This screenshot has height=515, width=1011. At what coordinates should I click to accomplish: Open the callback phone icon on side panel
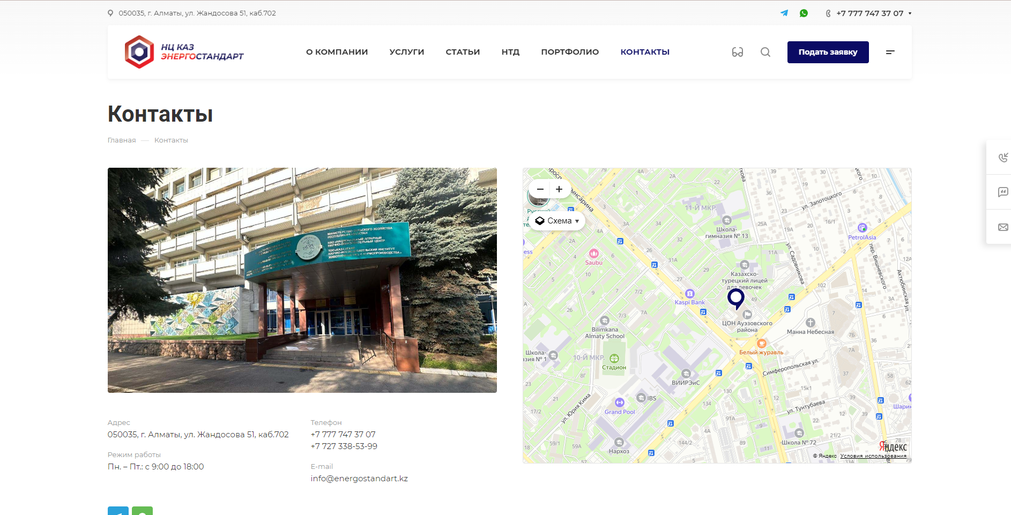pyautogui.click(x=1003, y=157)
